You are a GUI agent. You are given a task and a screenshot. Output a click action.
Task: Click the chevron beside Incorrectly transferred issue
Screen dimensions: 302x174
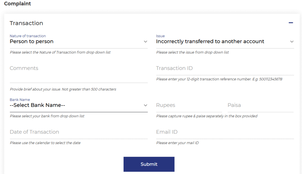pyautogui.click(x=292, y=42)
